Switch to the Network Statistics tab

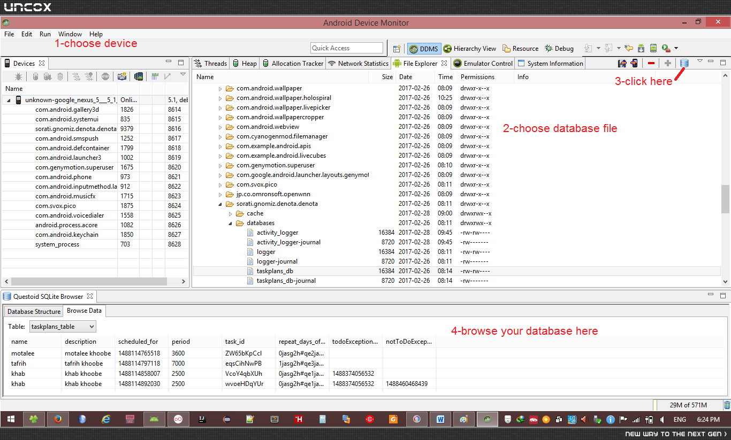358,63
